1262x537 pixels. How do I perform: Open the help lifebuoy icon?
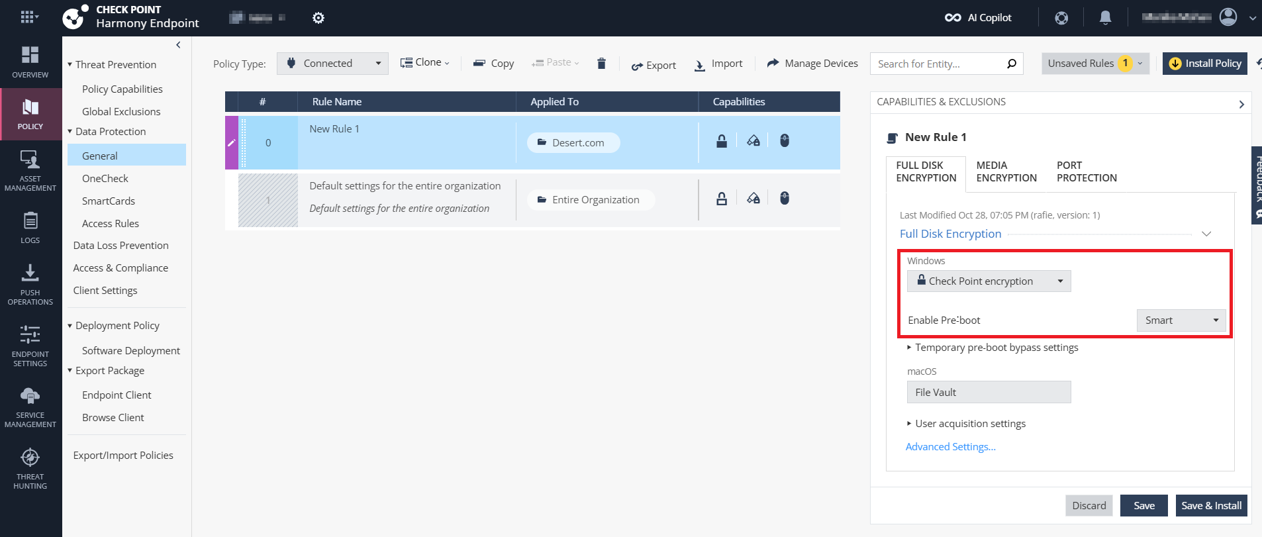click(x=1061, y=18)
